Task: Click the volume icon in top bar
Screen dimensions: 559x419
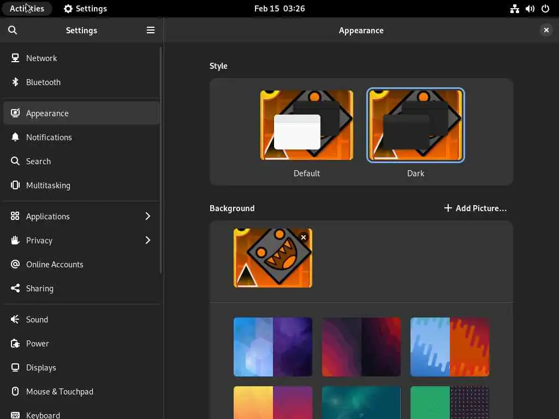Action: pos(530,9)
